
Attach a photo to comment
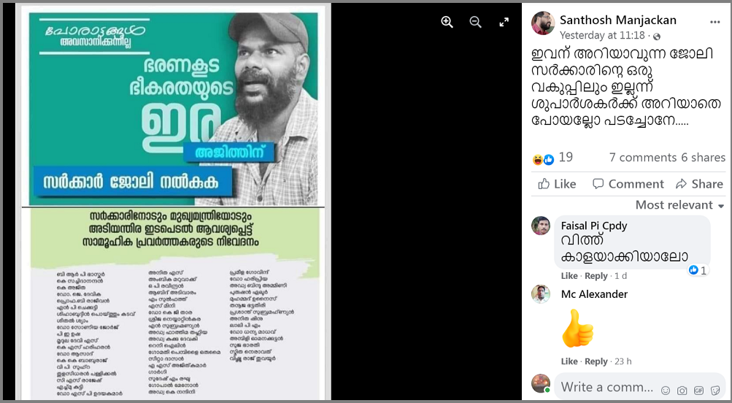coord(682,390)
